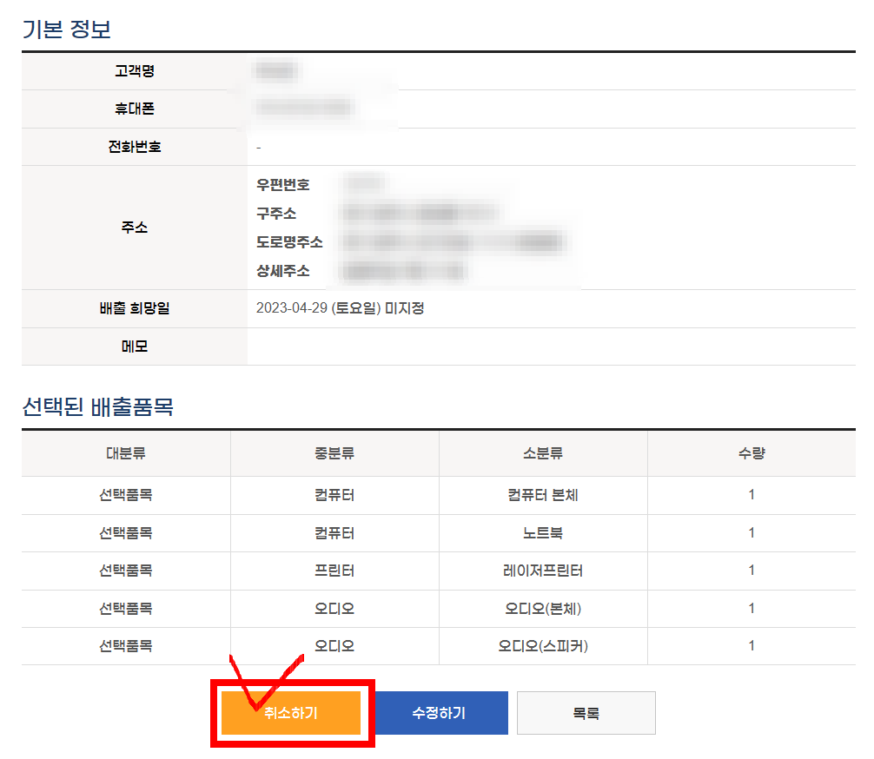Click the 수량 column header

click(752, 452)
